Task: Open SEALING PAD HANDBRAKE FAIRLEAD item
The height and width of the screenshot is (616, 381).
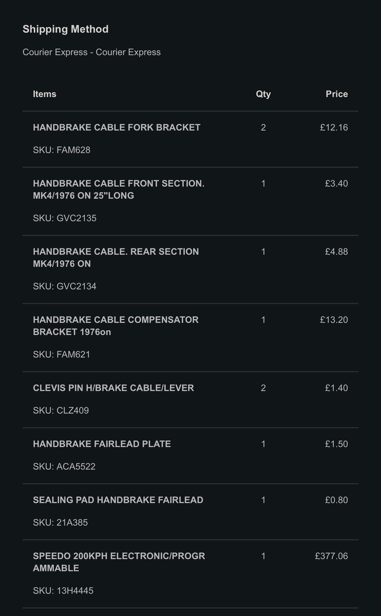Action: [x=118, y=500]
